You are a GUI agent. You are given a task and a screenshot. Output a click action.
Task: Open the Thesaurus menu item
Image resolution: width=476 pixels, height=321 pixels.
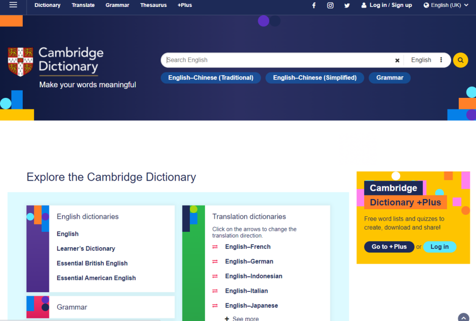pyautogui.click(x=153, y=5)
